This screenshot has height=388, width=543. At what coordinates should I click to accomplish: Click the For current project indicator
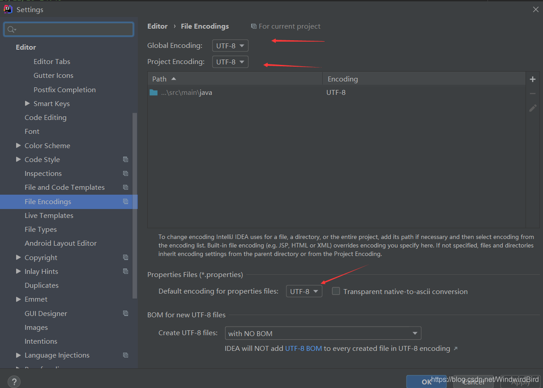pos(286,26)
